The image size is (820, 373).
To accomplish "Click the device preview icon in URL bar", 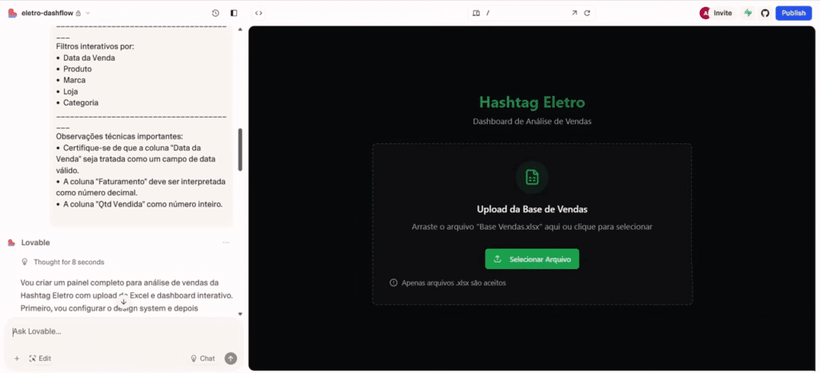I will tap(476, 13).
